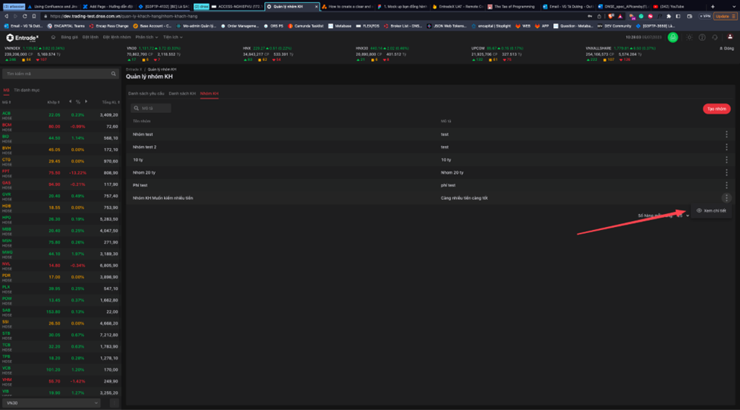Click the green notification bell icon
This screenshot has width=740, height=410.
(x=672, y=37)
